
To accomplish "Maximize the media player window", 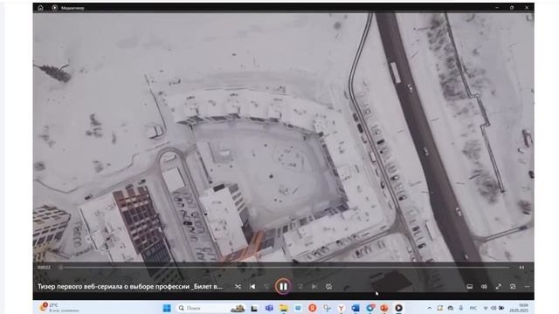I will pos(512,8).
